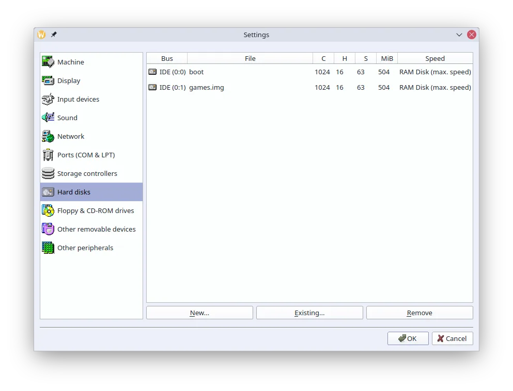The image size is (513, 391).
Task: Select Ports (COM & LPT) category
Action: 91,155
